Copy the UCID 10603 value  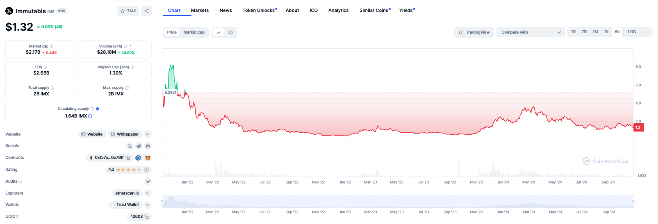click(x=146, y=217)
